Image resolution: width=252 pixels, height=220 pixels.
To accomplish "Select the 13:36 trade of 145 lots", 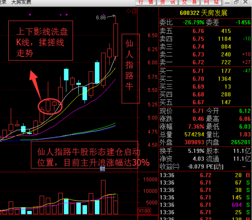I will (205, 197).
